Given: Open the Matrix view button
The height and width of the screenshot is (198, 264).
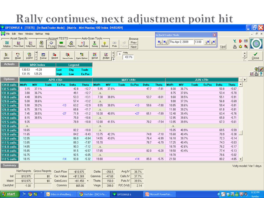Looking at the screenshot, I should (x=7, y=44).
